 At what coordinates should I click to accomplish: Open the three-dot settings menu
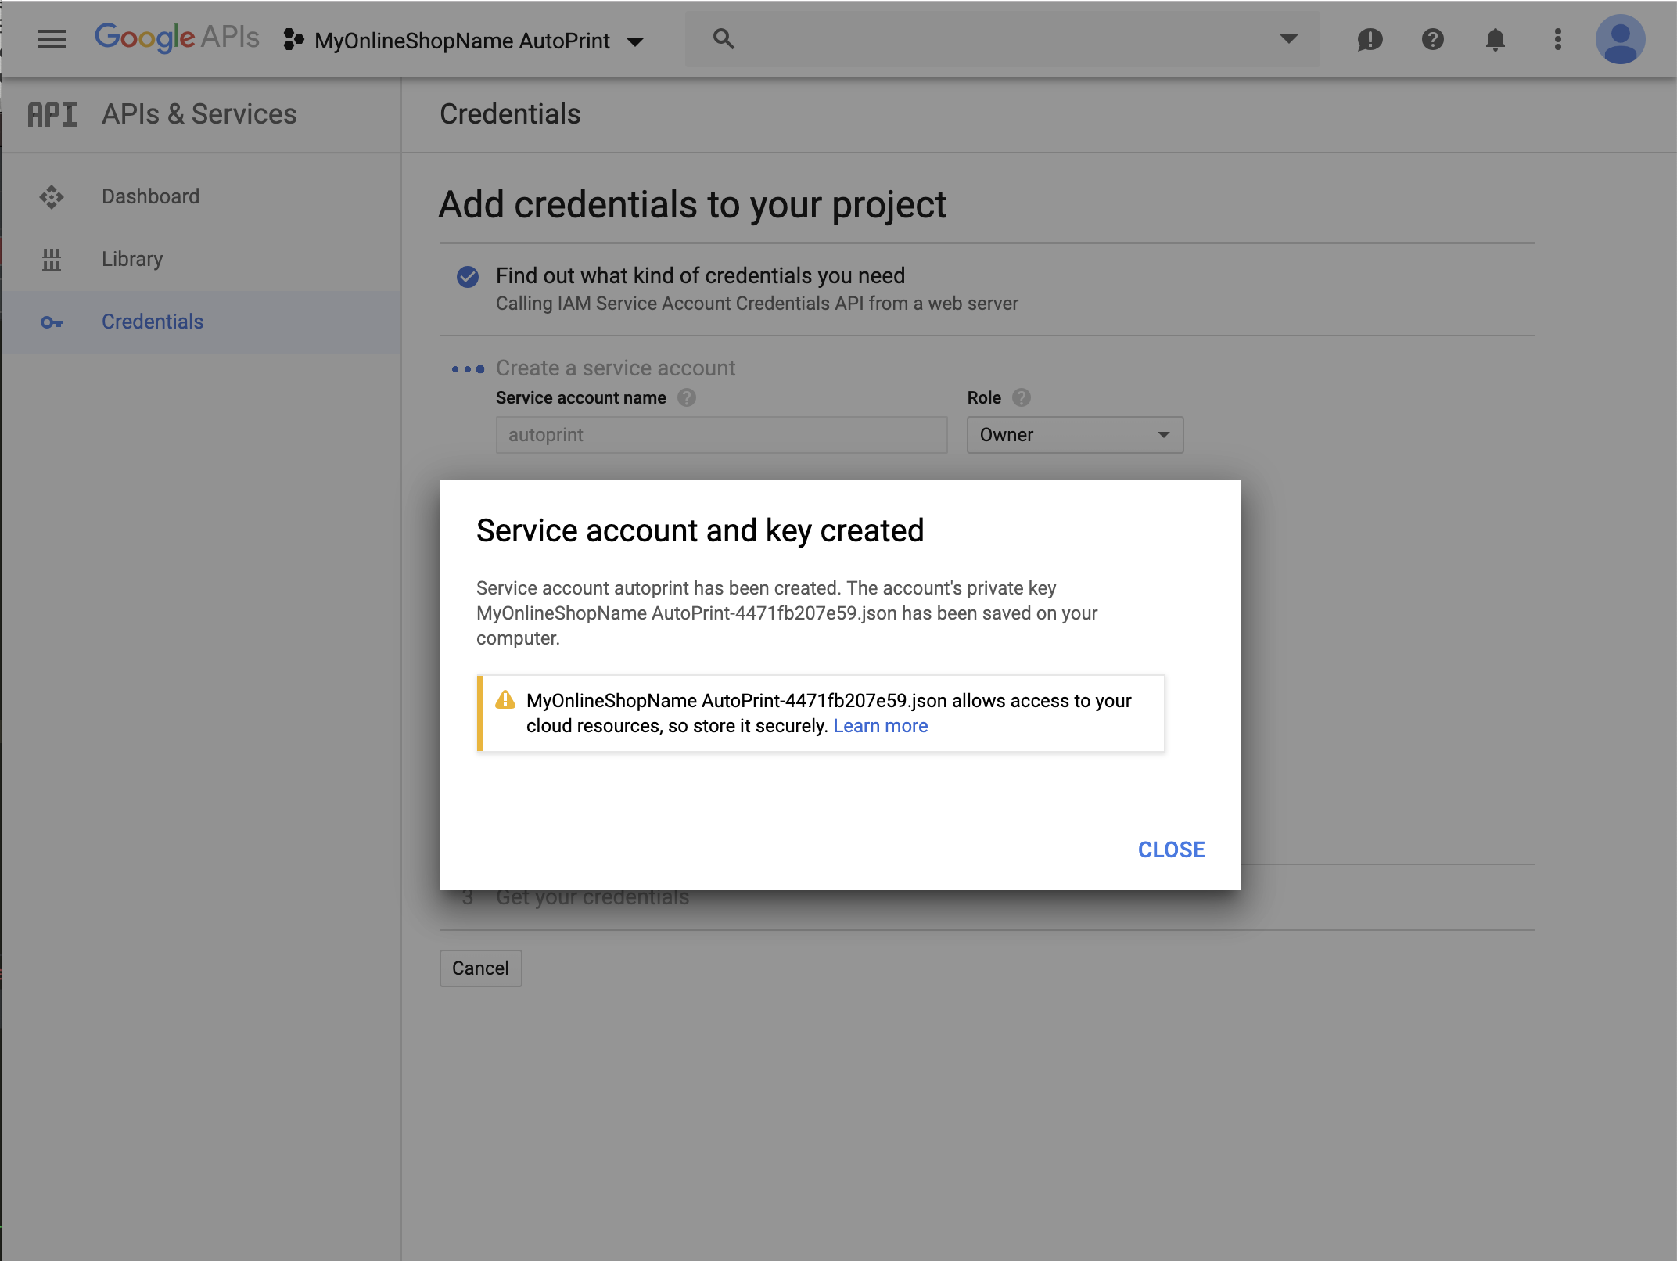pyautogui.click(x=1557, y=39)
